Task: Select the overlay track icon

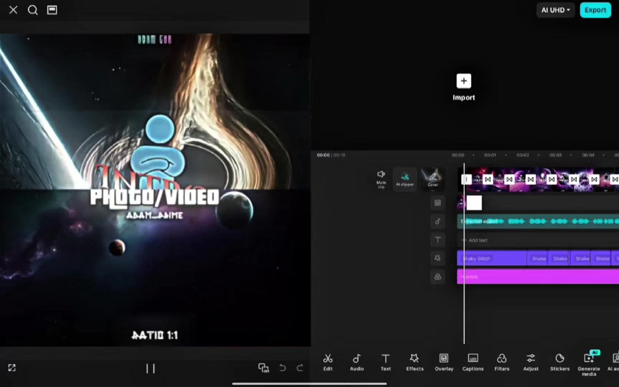Action: click(438, 203)
